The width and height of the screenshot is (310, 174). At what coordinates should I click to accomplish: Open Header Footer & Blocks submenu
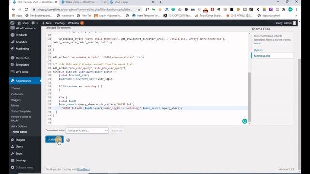[21, 119]
